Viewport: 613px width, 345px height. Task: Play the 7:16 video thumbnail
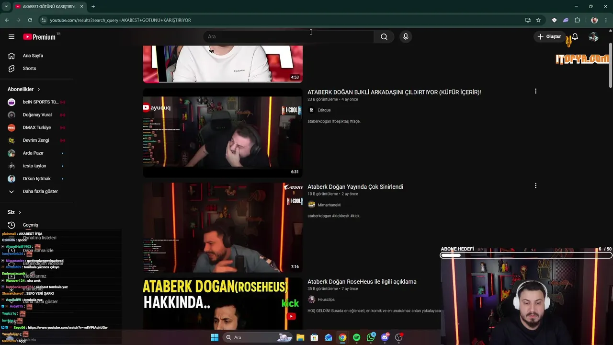click(223, 227)
